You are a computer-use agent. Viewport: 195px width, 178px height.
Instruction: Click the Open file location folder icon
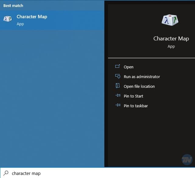click(x=118, y=86)
